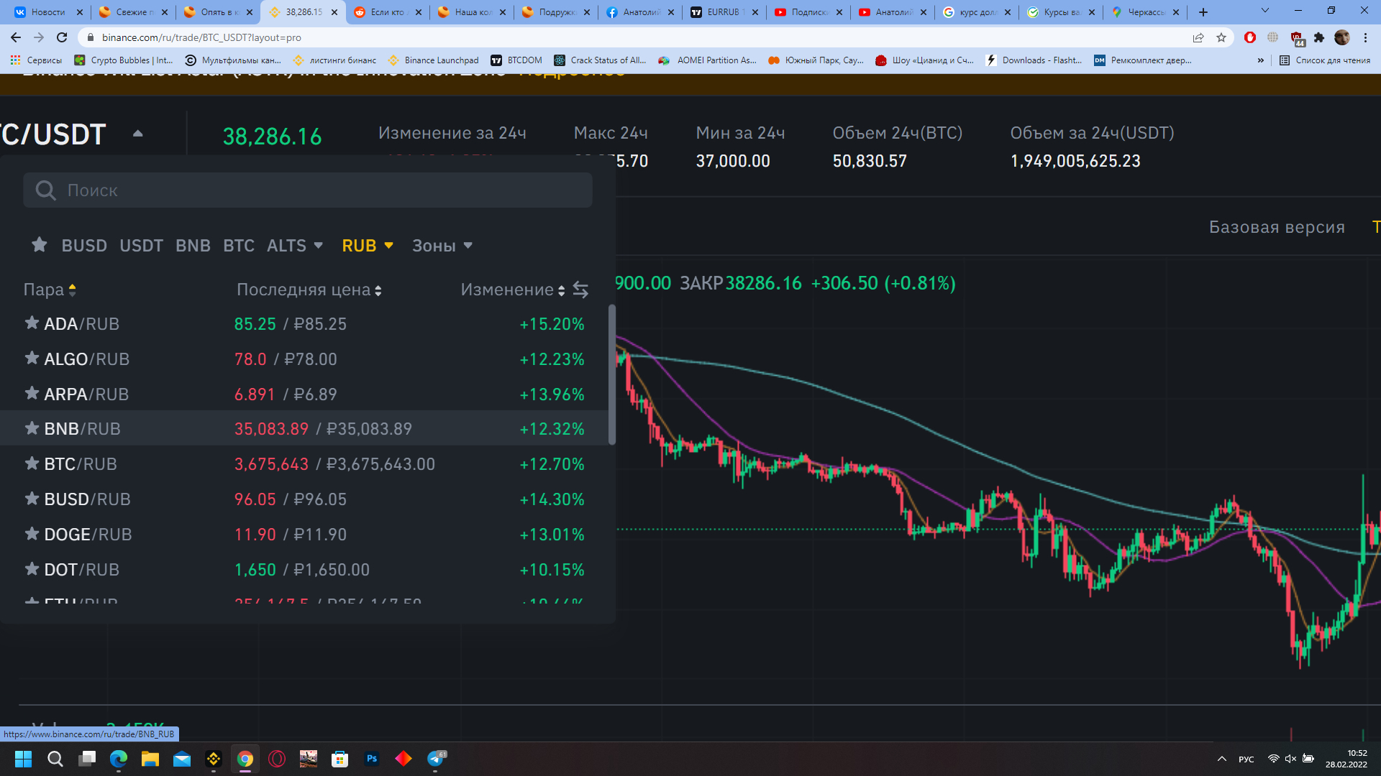
Task: Collapse the BTC/USDT pair selector arrow
Action: (x=138, y=134)
